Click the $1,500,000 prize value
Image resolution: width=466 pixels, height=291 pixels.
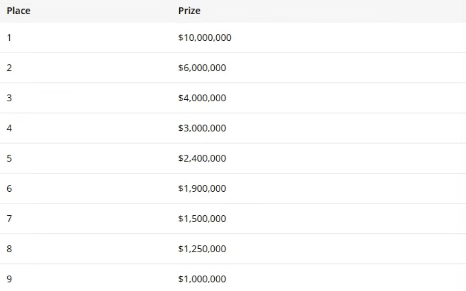(202, 219)
